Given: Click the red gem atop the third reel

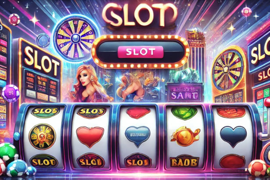Looking at the screenshot, I should tap(138, 113).
